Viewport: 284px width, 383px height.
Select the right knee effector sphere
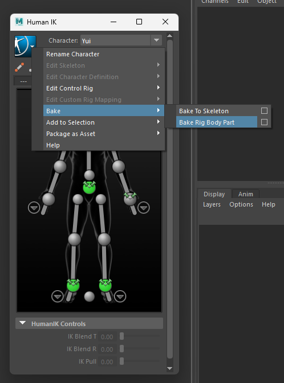coord(75,239)
